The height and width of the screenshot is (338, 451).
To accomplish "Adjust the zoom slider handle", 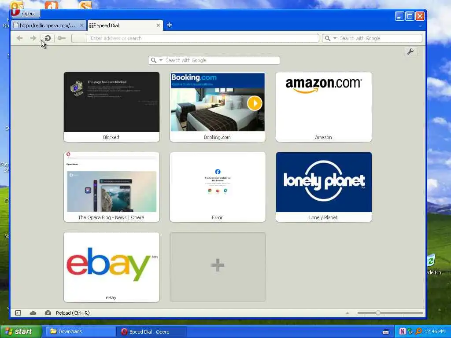I will click(378, 313).
